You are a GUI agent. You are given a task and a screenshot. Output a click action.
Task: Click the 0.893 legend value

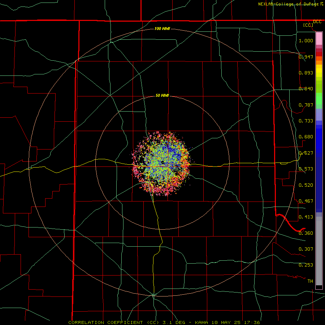coord(306,73)
